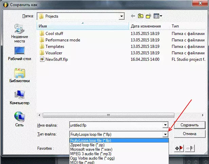Click the Отмена (Cancel) button

pos(189,134)
